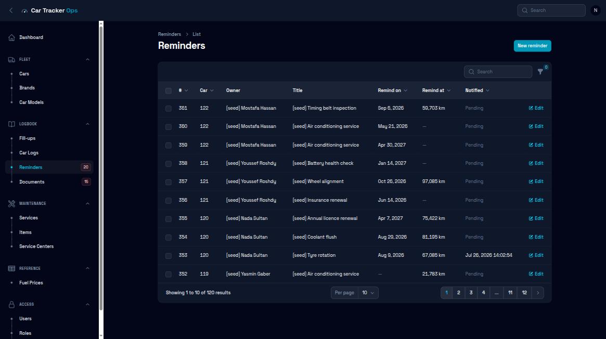
Task: Click the pencil icon for reminder 353
Action: (531, 255)
